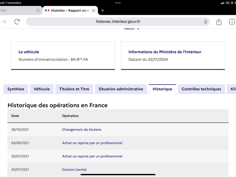Click the Le véhicule card title
The height and width of the screenshot is (177, 236).
click(x=29, y=52)
